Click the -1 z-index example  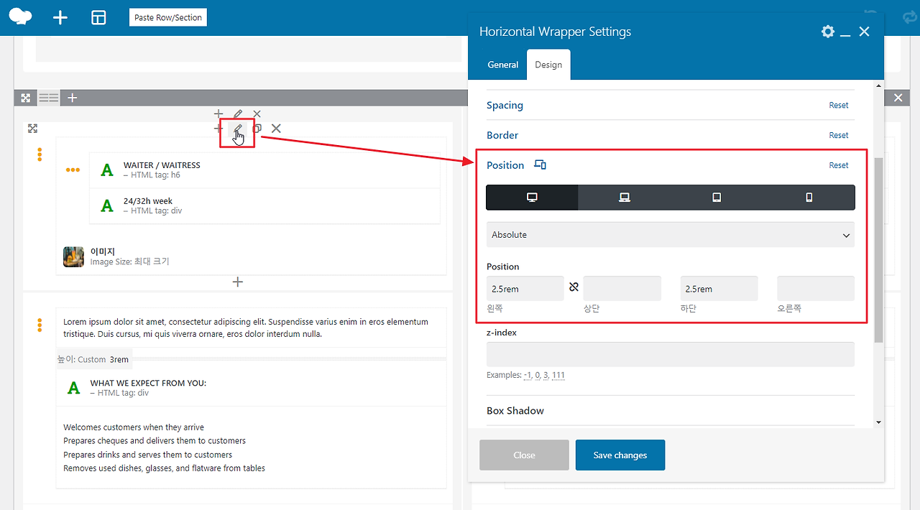(x=528, y=375)
